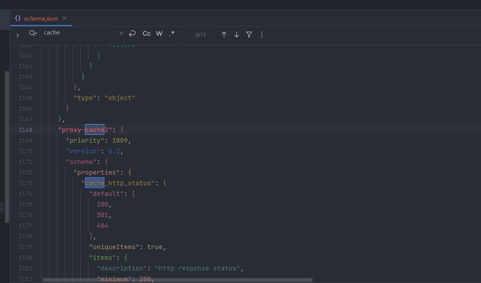Clear the search field text
The image size is (481, 283).
(x=121, y=33)
